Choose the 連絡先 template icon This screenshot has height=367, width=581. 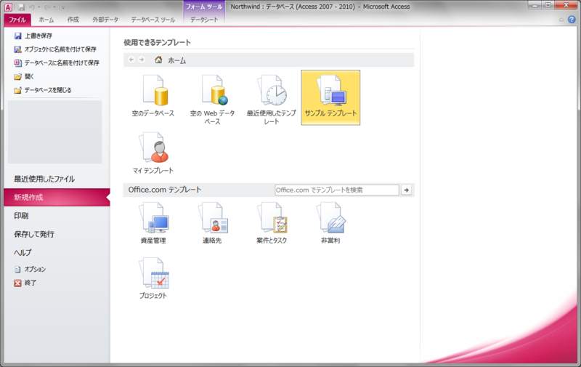212,223
